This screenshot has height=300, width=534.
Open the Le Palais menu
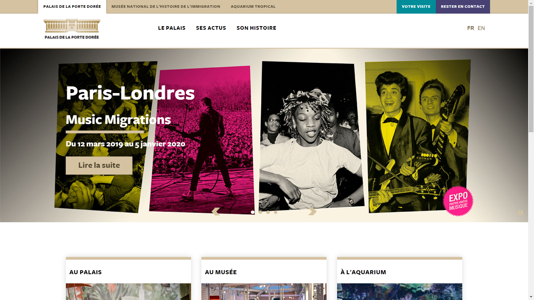pyautogui.click(x=172, y=28)
